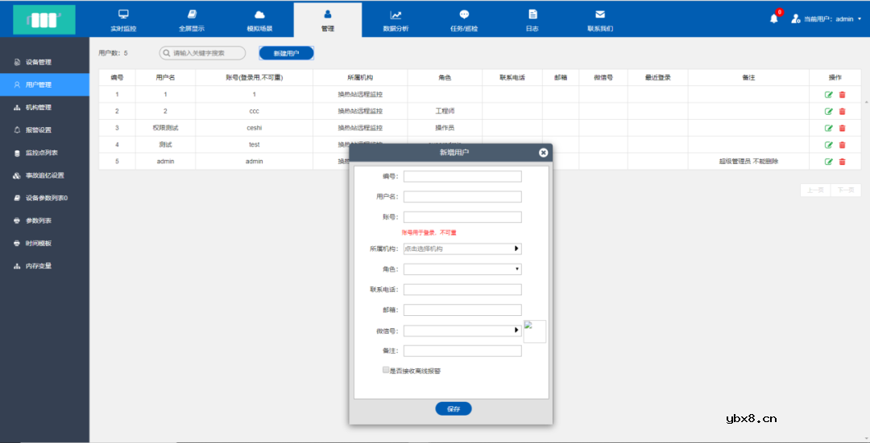
Task: Delete the test user with the red trash icon
Action: tap(843, 145)
